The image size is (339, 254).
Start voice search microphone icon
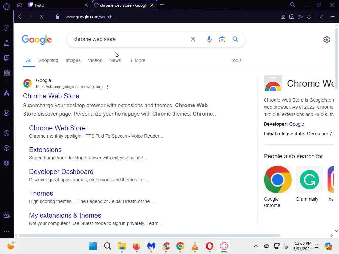[209, 39]
